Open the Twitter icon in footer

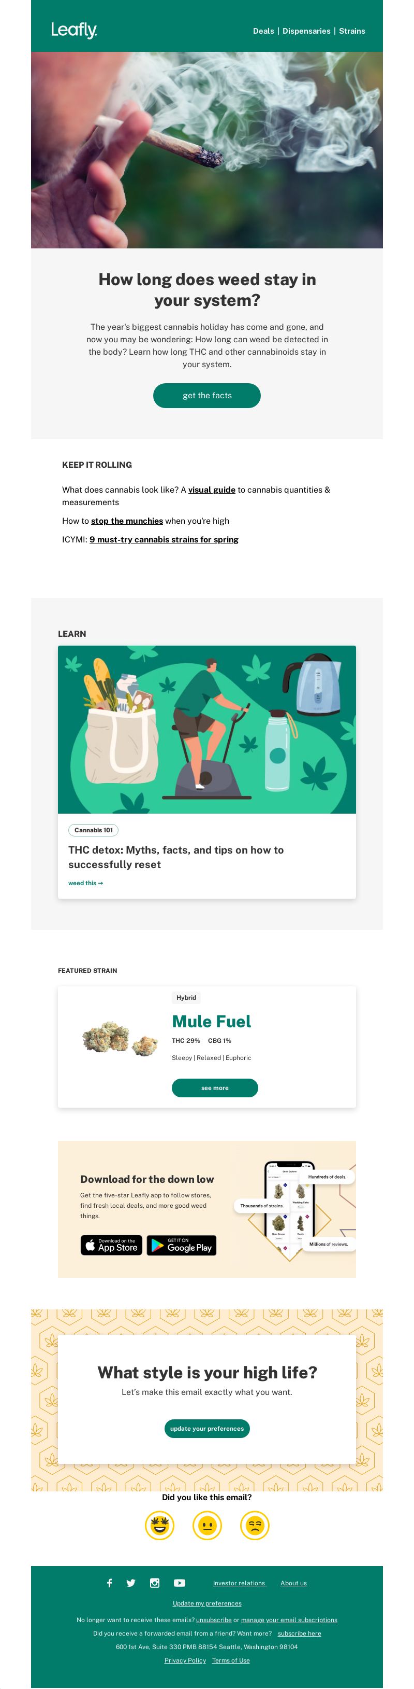point(131,1583)
